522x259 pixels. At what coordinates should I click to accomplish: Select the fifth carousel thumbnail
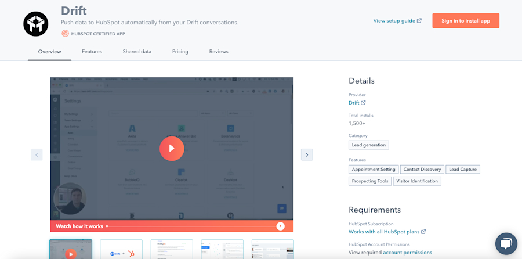pos(273,249)
